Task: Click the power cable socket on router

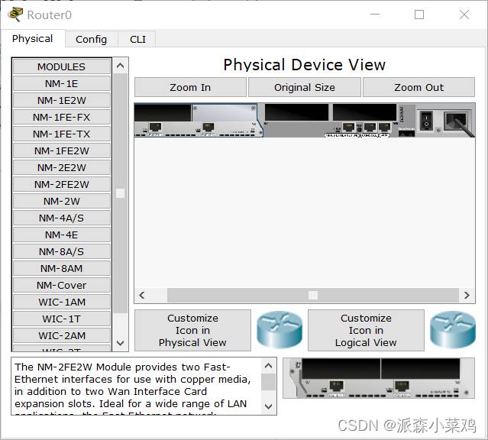Action: click(x=456, y=121)
